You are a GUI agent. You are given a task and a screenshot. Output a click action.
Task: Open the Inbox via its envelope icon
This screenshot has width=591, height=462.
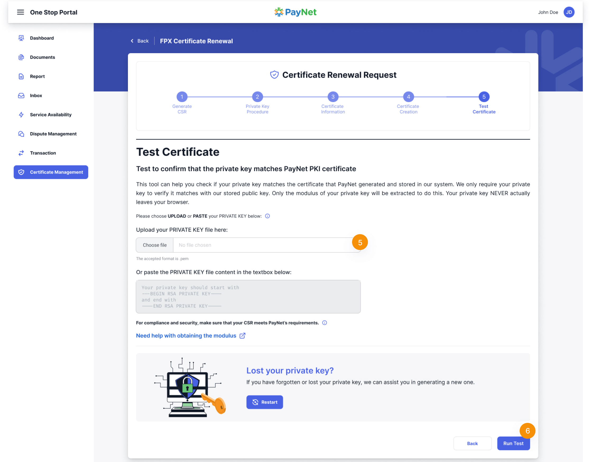[x=21, y=95]
